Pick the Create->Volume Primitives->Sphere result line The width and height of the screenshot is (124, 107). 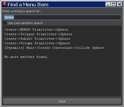37,43
